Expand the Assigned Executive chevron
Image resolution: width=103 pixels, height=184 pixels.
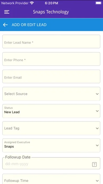pos(97,145)
